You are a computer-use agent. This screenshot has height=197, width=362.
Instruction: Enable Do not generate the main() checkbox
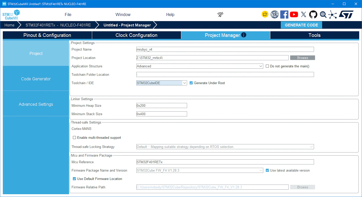pos(267,66)
